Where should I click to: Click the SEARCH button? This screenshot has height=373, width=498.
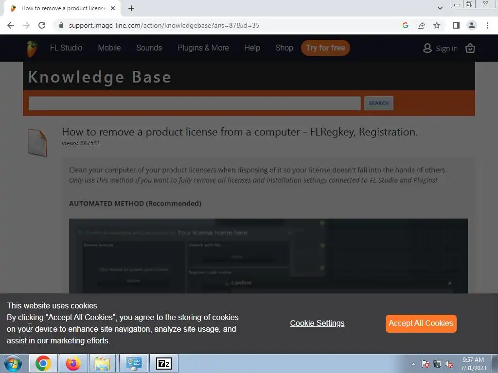pyautogui.click(x=378, y=103)
